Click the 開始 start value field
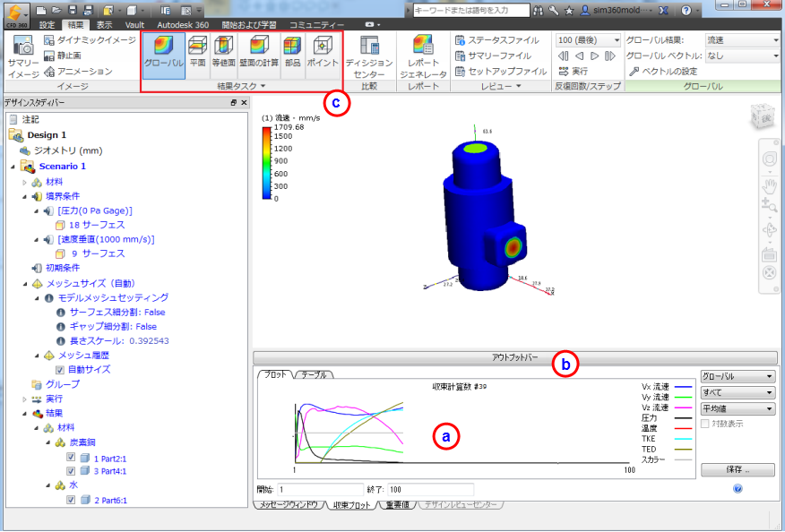Image resolution: width=785 pixels, height=532 pixels. [321, 490]
